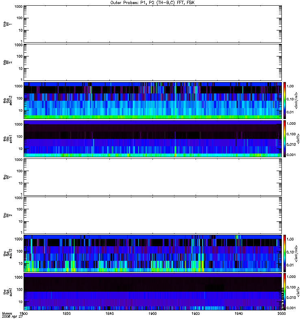Click the '10' y-tick of thc fff 1
The image size is (305, 325).
20,184
